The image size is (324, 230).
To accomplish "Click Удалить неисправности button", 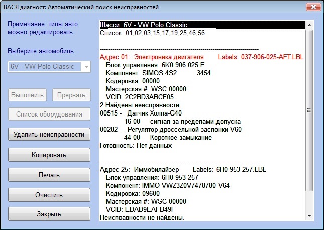I will pos(49,134).
